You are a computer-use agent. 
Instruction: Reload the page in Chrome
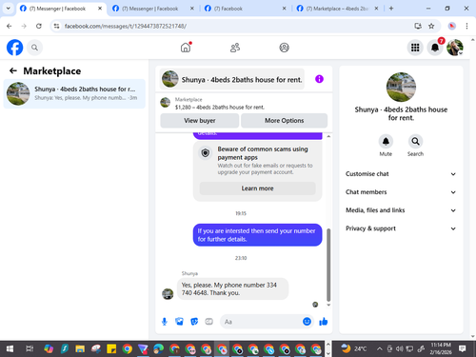pos(39,26)
